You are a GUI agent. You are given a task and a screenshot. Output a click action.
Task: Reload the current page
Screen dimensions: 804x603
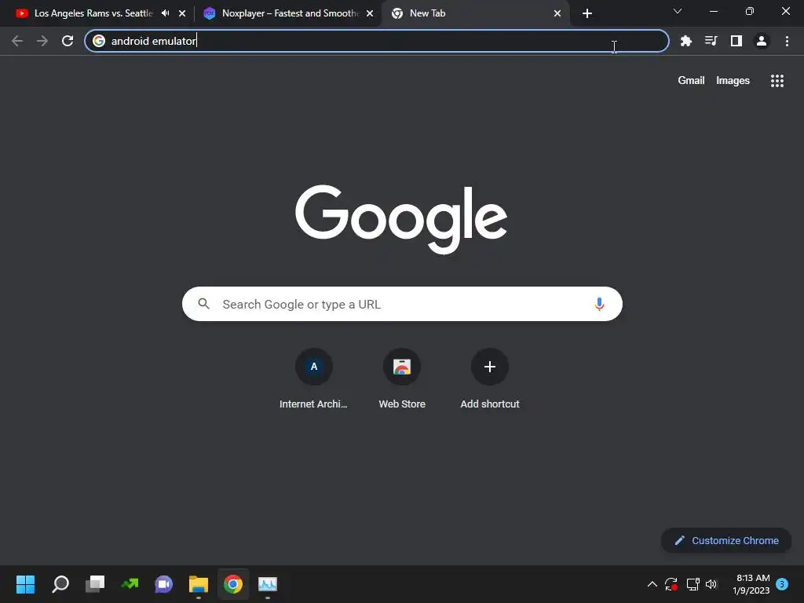68,41
